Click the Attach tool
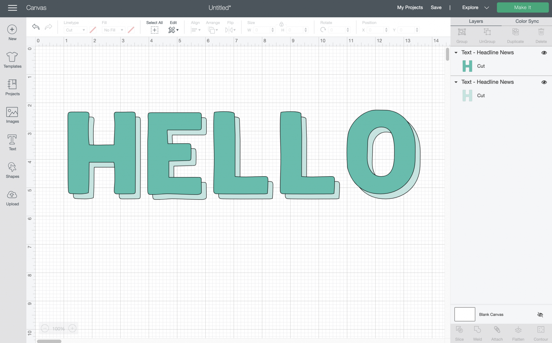552x343 pixels. 497,330
